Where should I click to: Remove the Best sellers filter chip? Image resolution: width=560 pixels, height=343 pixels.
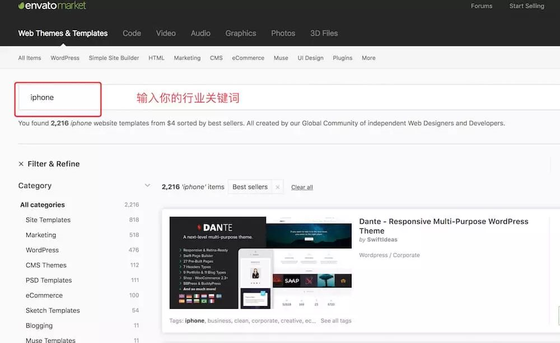point(278,187)
